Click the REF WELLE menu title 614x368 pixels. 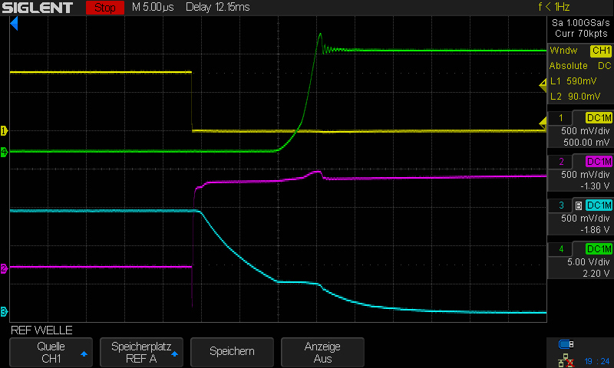coord(41,330)
